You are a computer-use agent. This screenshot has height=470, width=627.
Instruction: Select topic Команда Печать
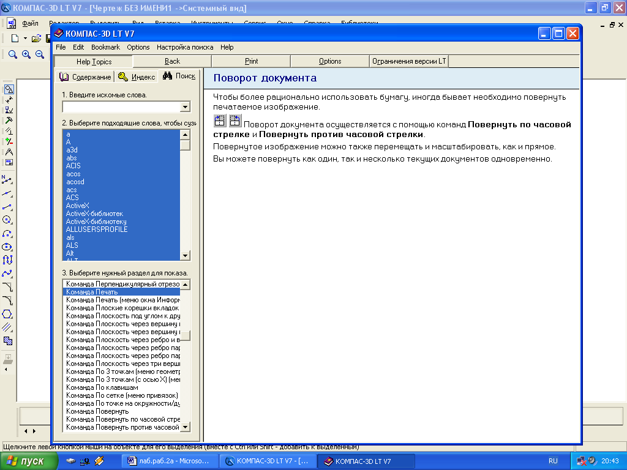(122, 292)
